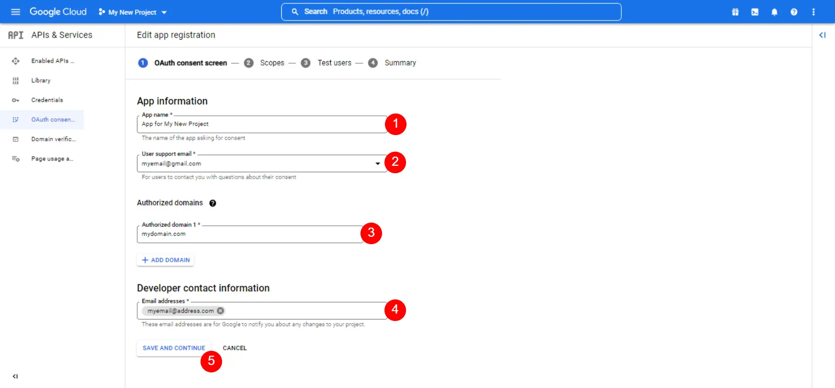Expand the User support email dropdown

pos(378,163)
